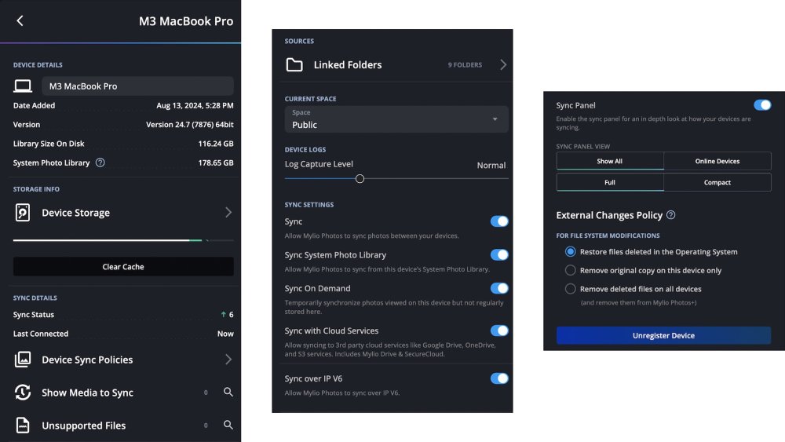The image size is (785, 442).
Task: Click the Unregister Device button
Action: tap(664, 335)
